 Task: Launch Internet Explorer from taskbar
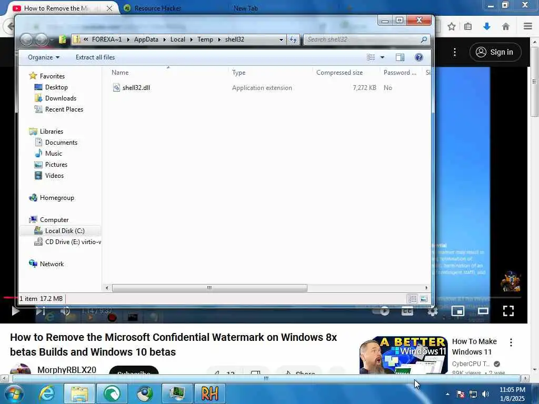click(x=47, y=393)
